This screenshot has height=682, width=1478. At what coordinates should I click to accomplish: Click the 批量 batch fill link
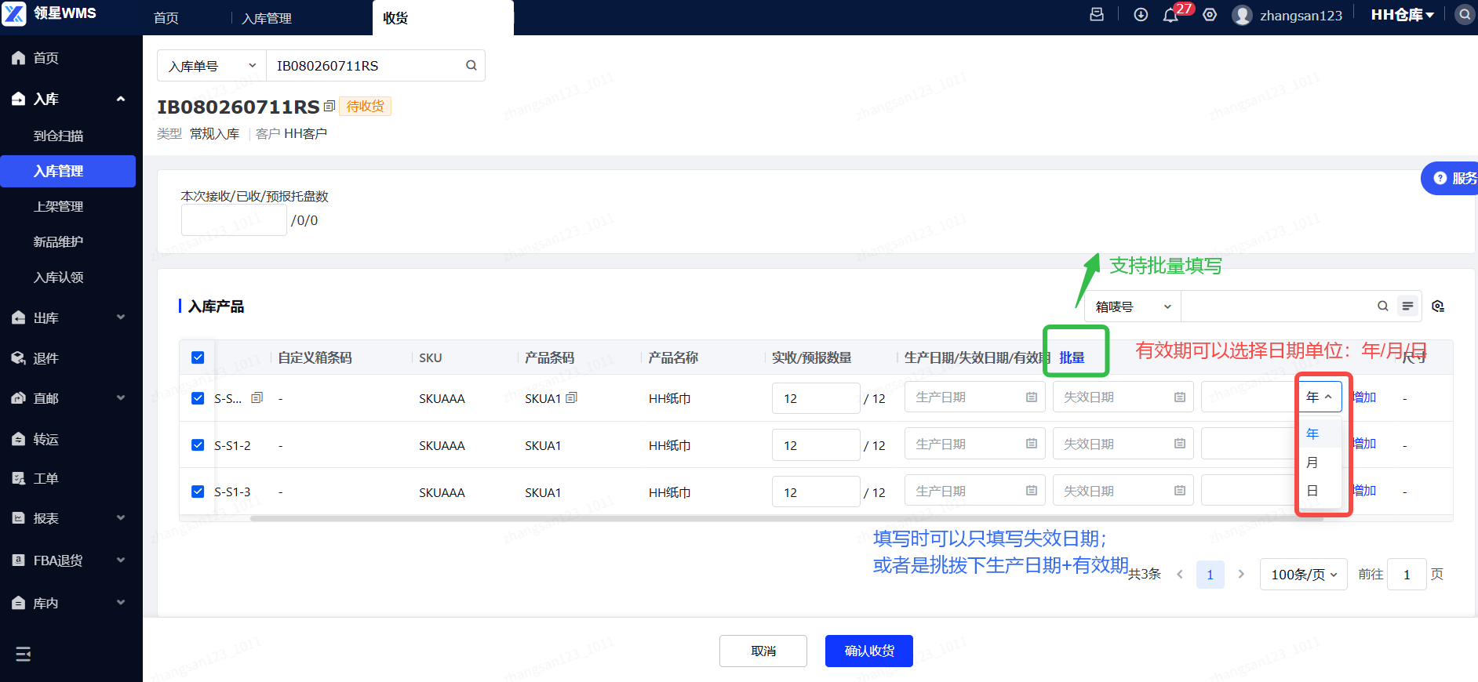click(x=1072, y=357)
